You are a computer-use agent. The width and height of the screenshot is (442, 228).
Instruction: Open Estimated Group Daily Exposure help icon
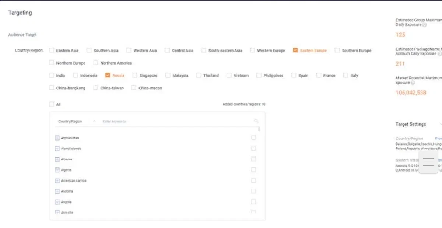(425, 25)
